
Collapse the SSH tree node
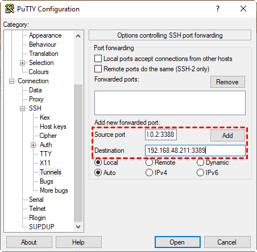[22, 108]
